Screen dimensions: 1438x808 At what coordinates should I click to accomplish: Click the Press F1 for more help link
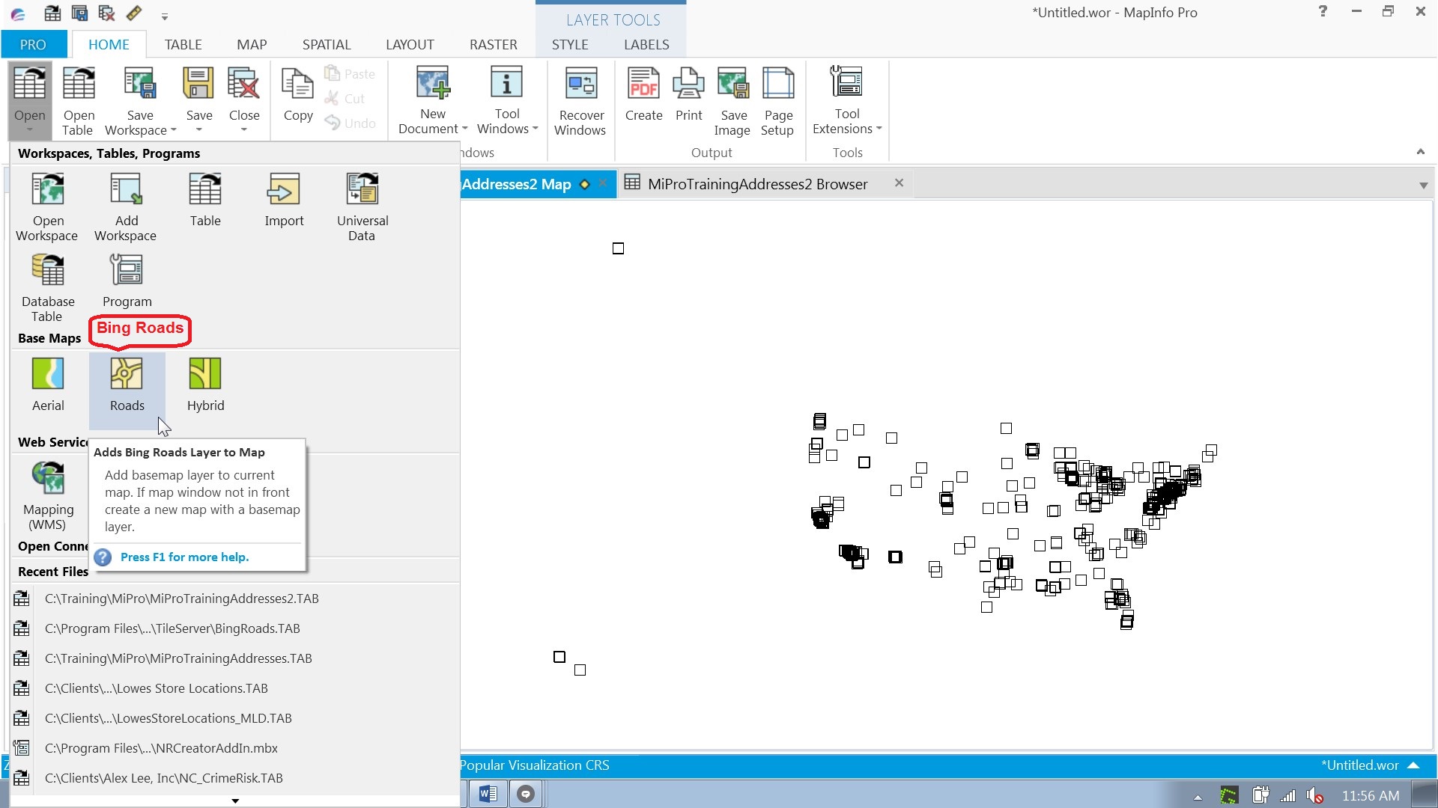(184, 557)
